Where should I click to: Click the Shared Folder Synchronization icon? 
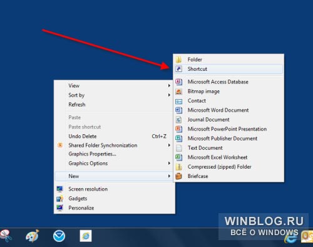[x=60, y=145]
